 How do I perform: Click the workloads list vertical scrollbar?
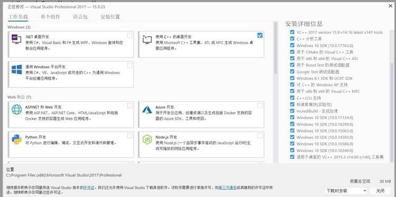pos(275,48)
